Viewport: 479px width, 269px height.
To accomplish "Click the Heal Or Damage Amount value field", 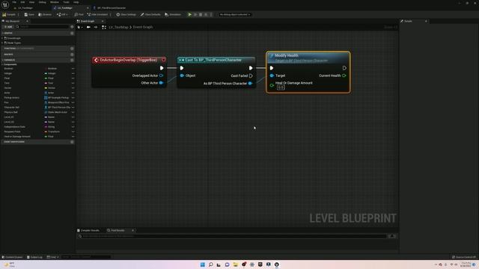I will (281, 87).
